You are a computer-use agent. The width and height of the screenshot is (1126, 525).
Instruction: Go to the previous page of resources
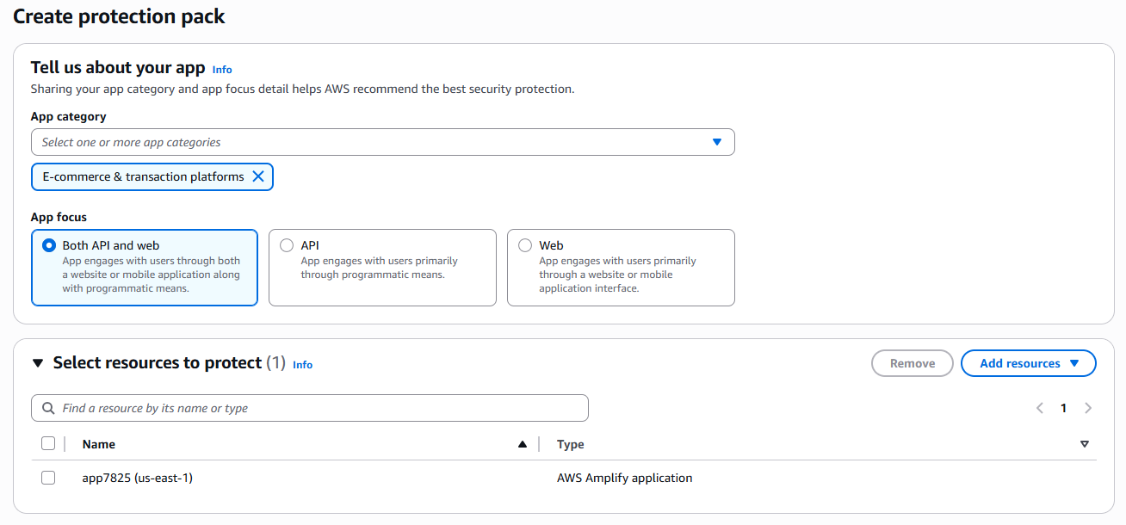[1040, 408]
